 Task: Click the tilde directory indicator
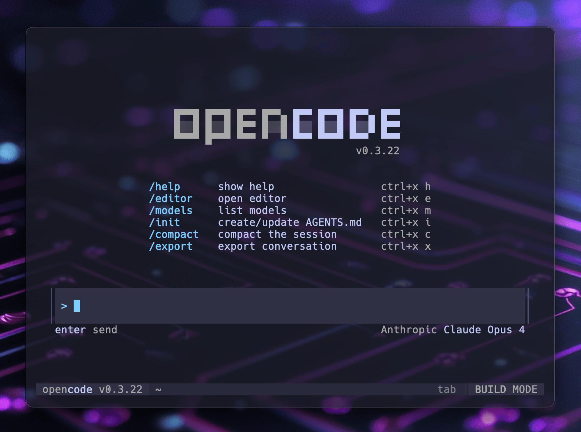coord(158,390)
